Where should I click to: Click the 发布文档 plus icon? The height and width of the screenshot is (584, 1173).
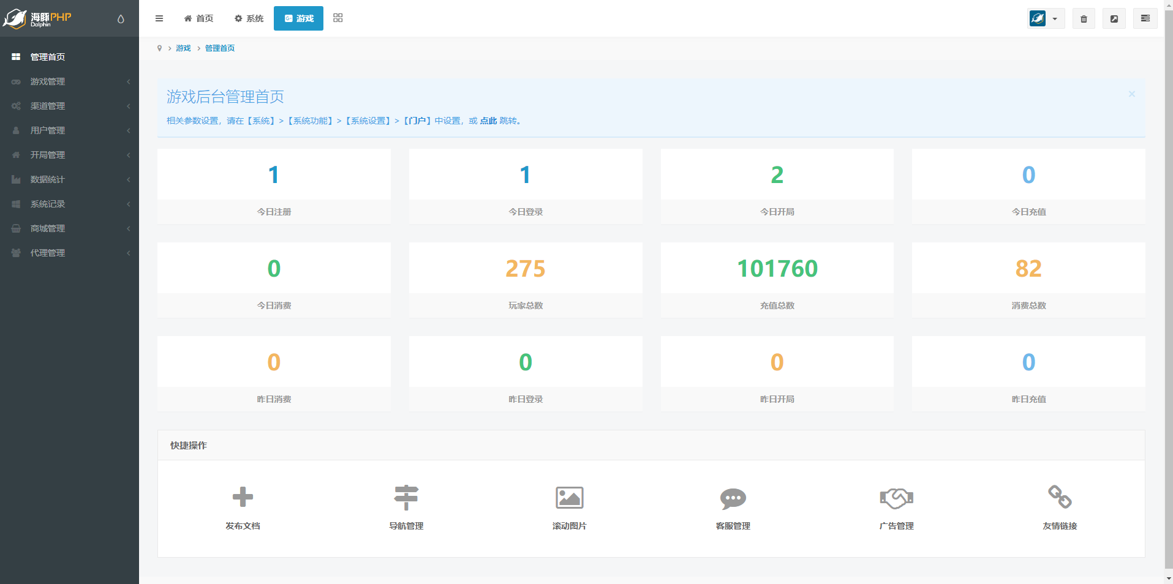click(243, 497)
